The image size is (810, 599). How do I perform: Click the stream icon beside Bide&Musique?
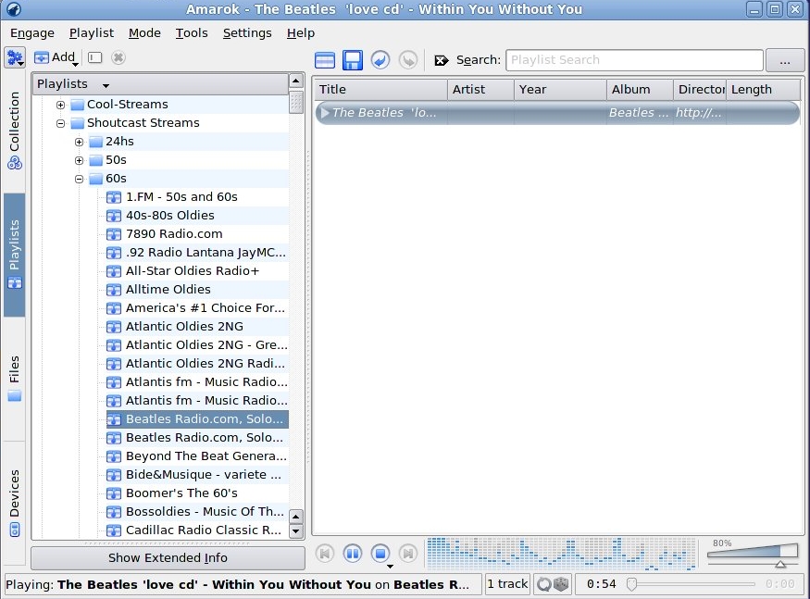pyautogui.click(x=114, y=475)
